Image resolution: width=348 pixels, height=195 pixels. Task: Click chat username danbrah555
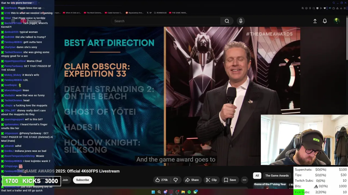11,32
